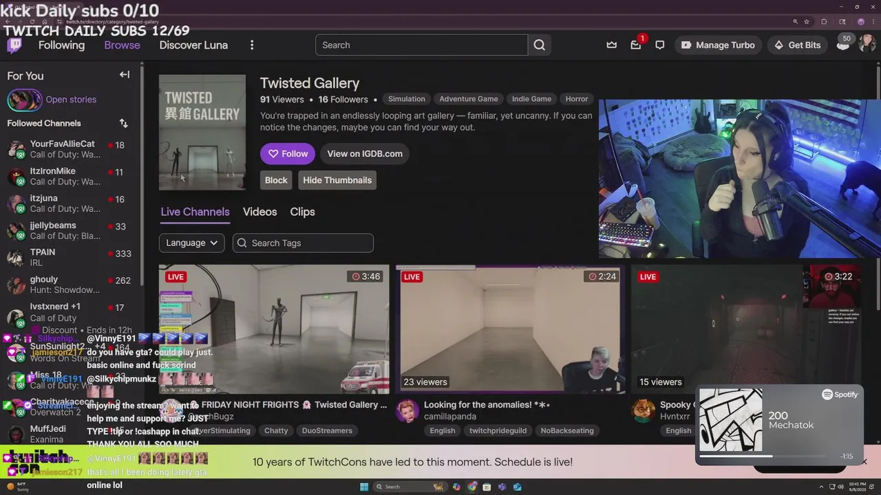
Task: Go to Following page
Action: 61,45
